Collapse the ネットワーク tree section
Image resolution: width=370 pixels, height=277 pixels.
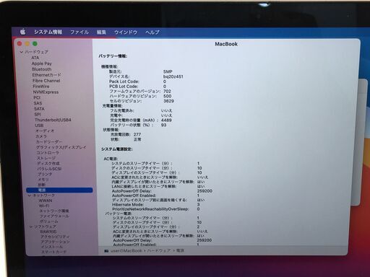click(30, 195)
